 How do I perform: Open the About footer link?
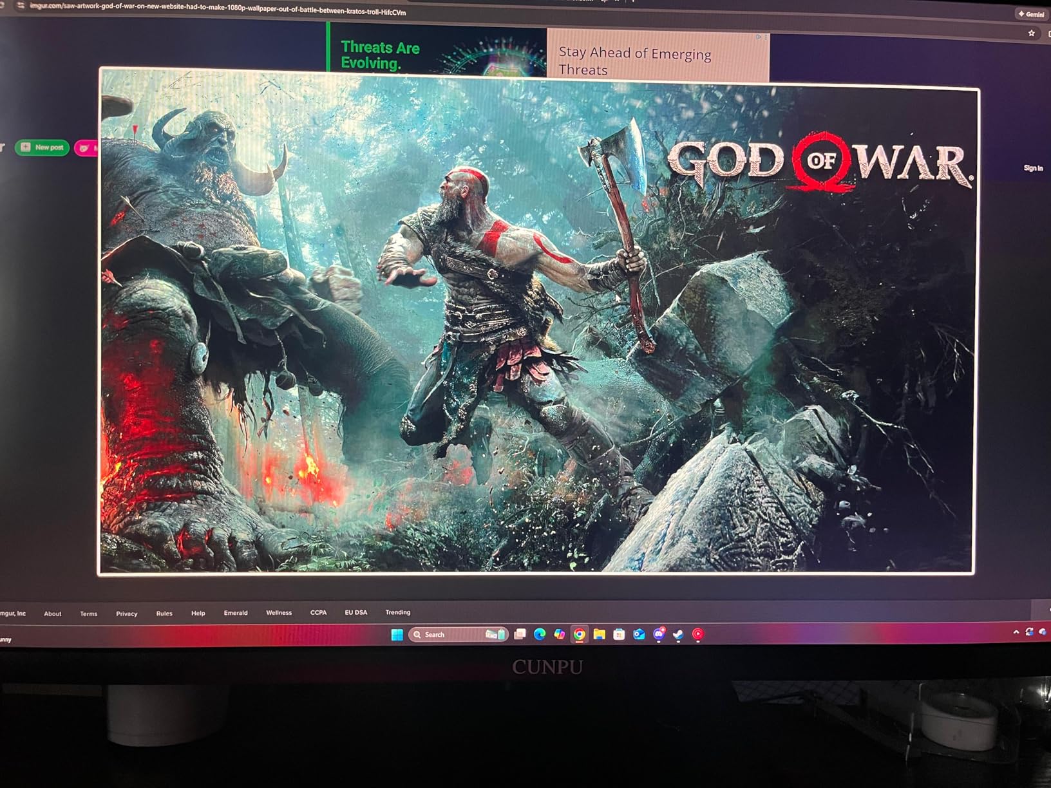click(x=53, y=614)
